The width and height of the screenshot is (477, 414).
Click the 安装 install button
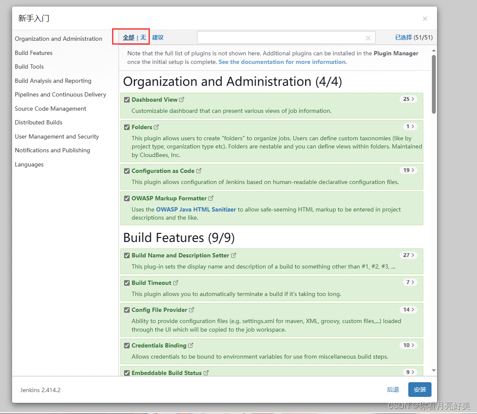pyautogui.click(x=420, y=390)
